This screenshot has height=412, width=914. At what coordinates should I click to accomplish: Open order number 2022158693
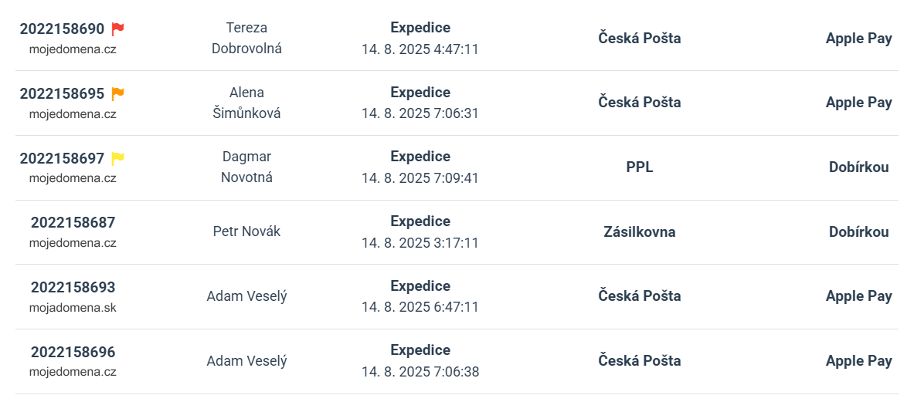coord(73,288)
